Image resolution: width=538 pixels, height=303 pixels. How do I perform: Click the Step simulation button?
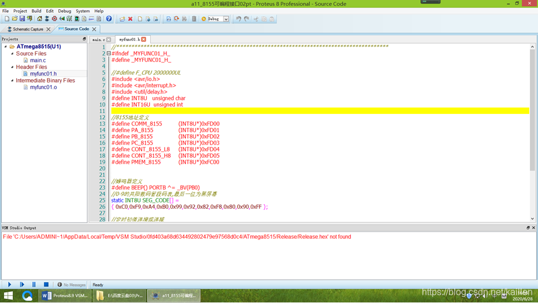pyautogui.click(x=22, y=284)
